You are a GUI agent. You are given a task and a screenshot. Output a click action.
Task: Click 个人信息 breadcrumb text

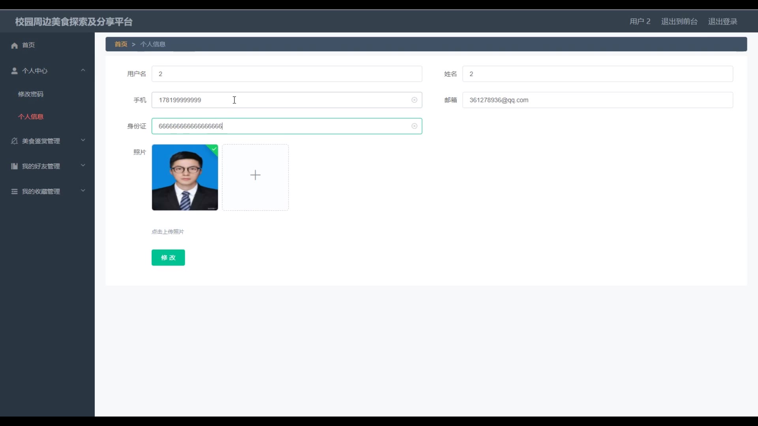tap(153, 44)
